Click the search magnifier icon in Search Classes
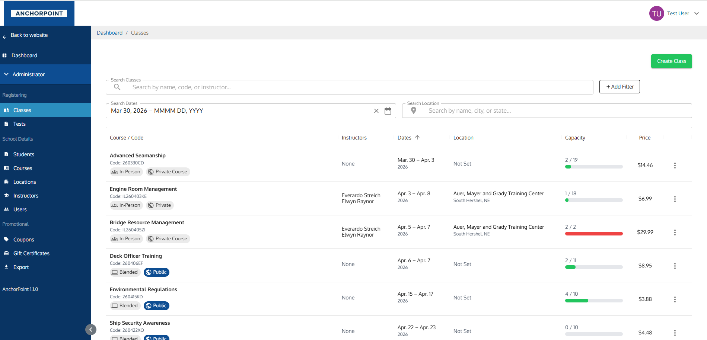 click(117, 87)
